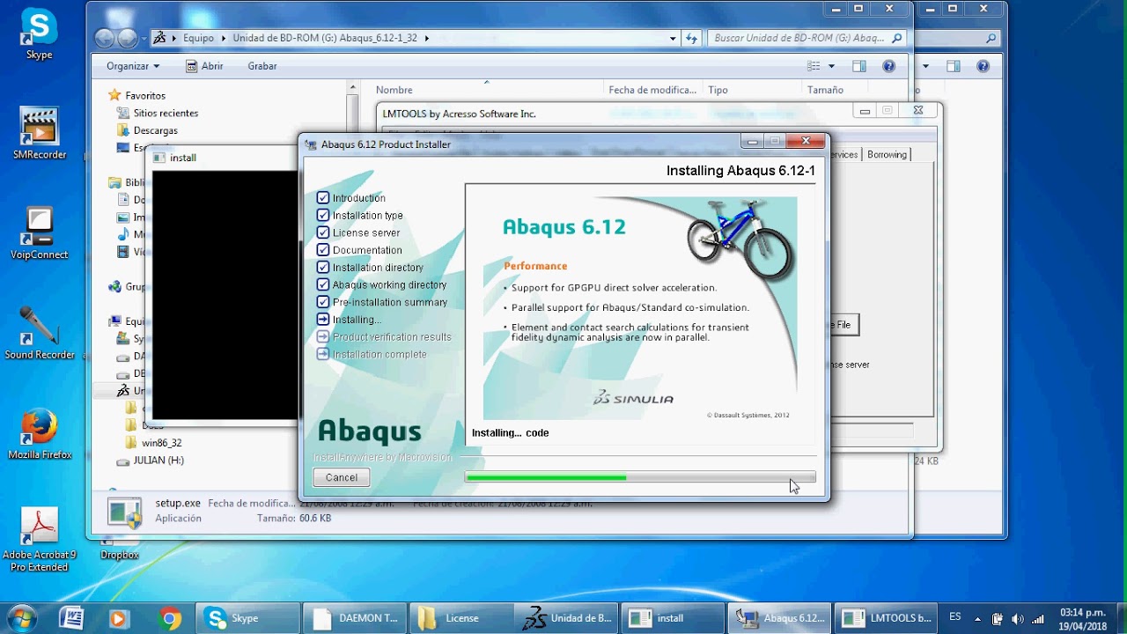The height and width of the screenshot is (634, 1127).
Task: Click Abrir in Explorer toolbar
Action: pyautogui.click(x=204, y=66)
